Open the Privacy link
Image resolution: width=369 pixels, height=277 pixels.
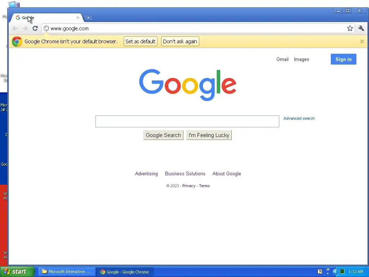[x=189, y=186]
